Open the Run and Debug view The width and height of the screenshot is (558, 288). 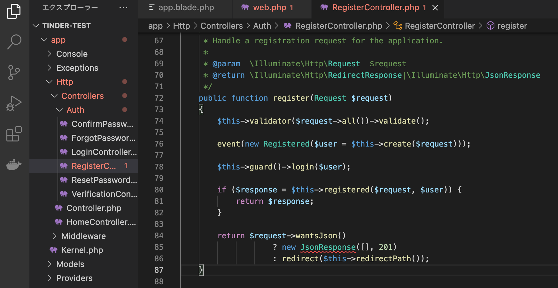pos(14,103)
